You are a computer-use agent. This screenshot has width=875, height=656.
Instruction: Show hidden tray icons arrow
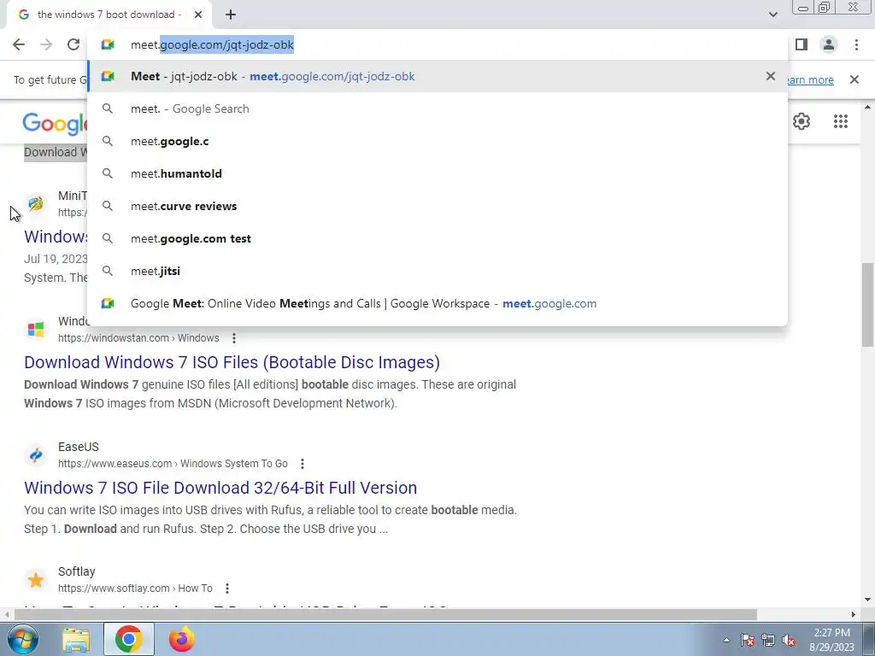726,640
